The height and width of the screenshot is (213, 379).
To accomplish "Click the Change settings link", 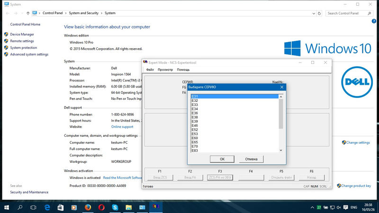I will 358,142.
